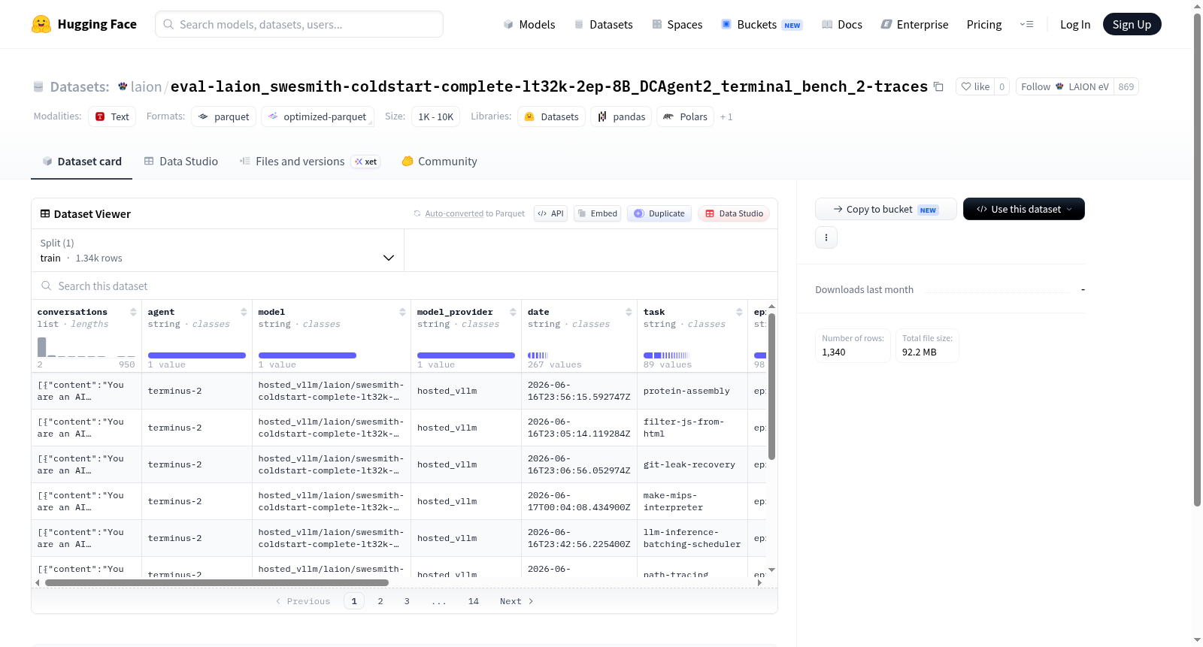Sort the model column
1203x647 pixels.
point(402,312)
